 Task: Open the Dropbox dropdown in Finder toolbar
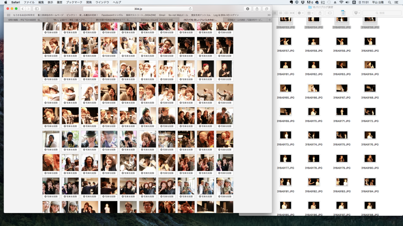[357, 13]
